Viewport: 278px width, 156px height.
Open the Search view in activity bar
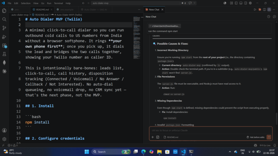pos(4,19)
